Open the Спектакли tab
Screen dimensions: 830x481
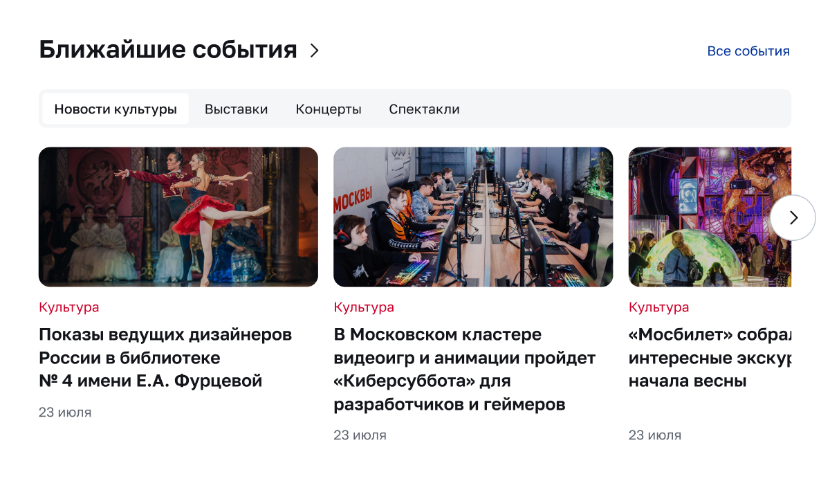click(424, 109)
